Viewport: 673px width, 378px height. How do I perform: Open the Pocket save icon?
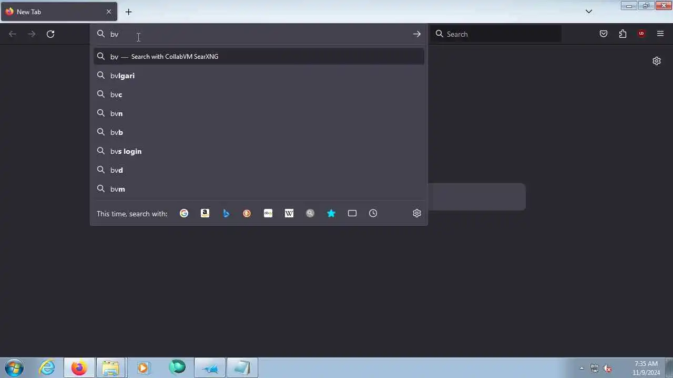point(604,34)
